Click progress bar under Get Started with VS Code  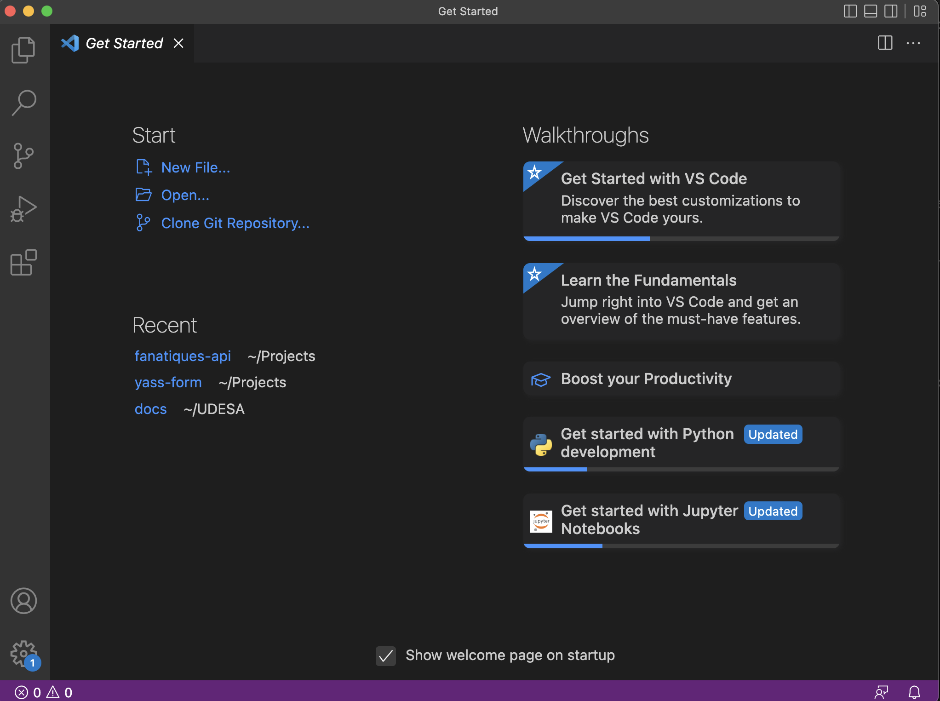(x=682, y=239)
